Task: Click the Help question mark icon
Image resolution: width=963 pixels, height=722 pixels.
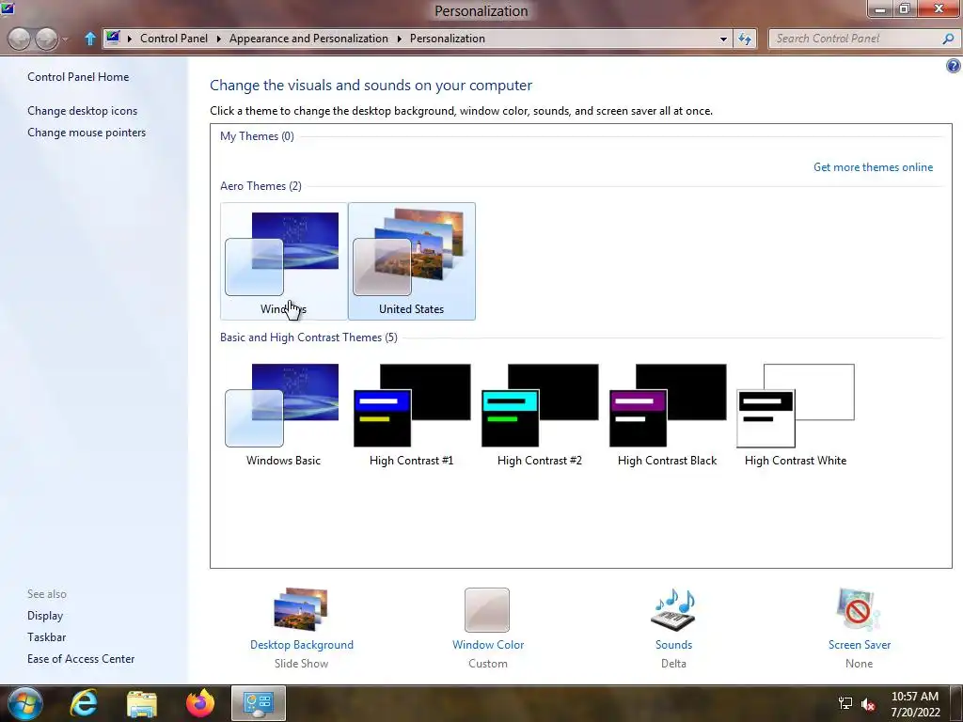Action: [954, 66]
